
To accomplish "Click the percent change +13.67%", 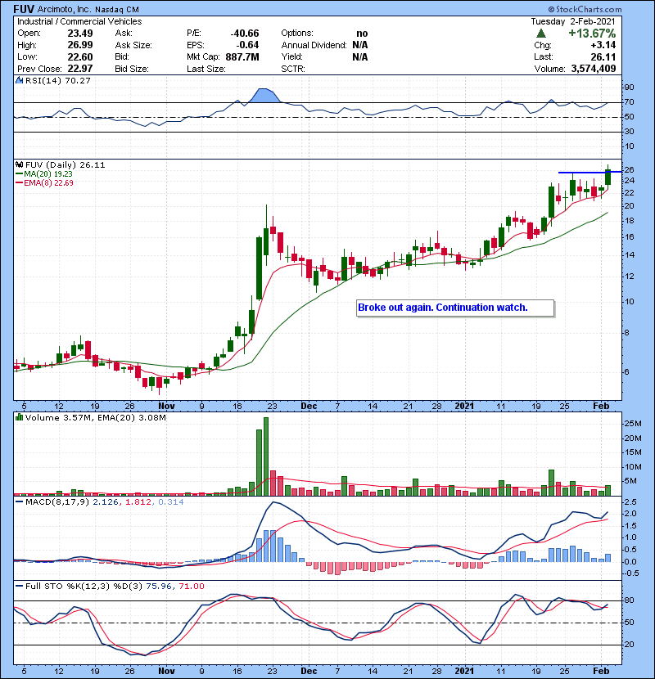I will [x=592, y=34].
